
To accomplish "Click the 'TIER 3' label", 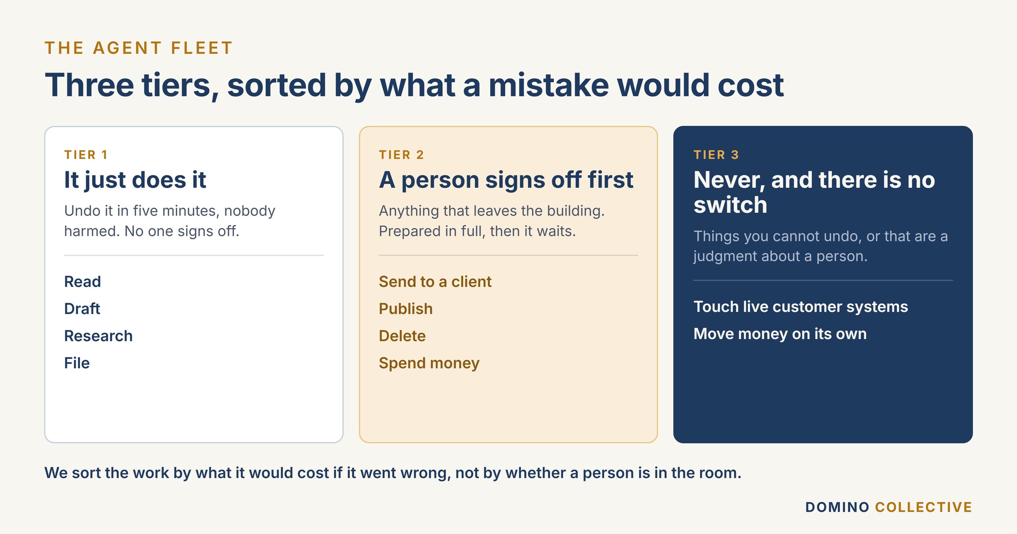I will click(x=716, y=155).
